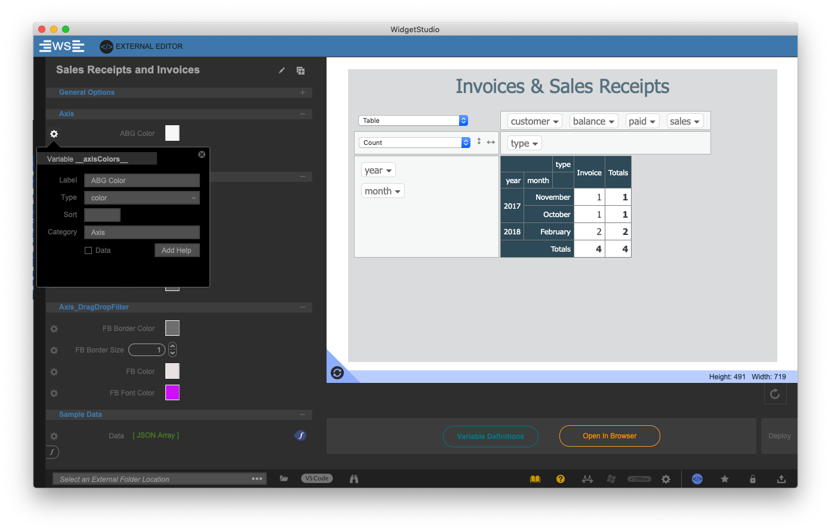Open the year row field dropdown
The image size is (831, 532).
pyautogui.click(x=378, y=170)
